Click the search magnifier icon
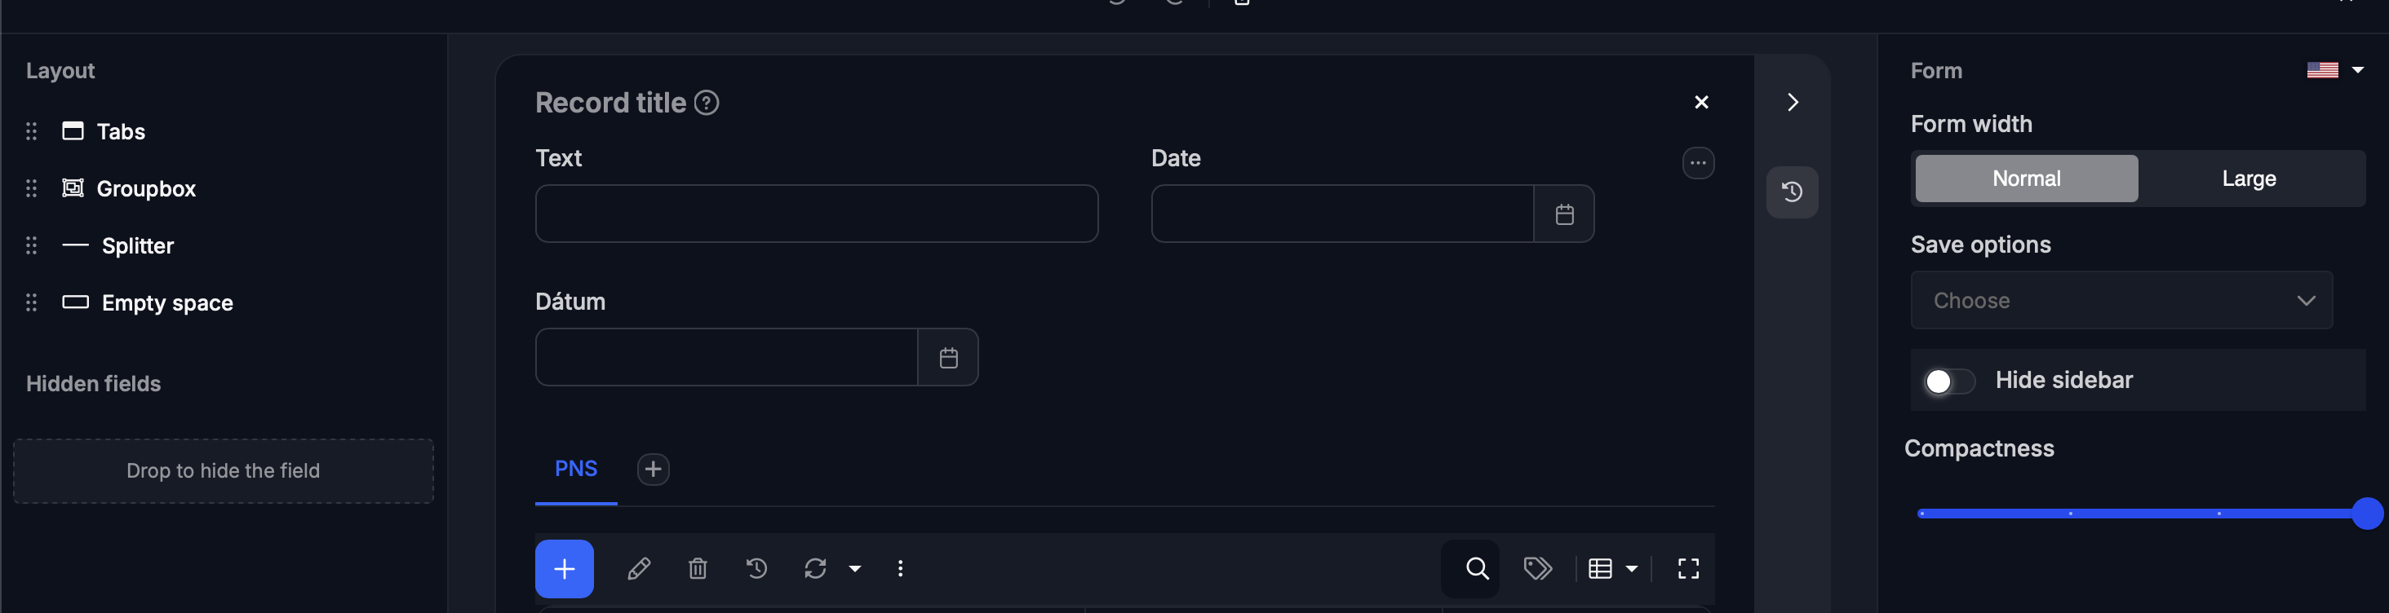 click(x=1477, y=568)
